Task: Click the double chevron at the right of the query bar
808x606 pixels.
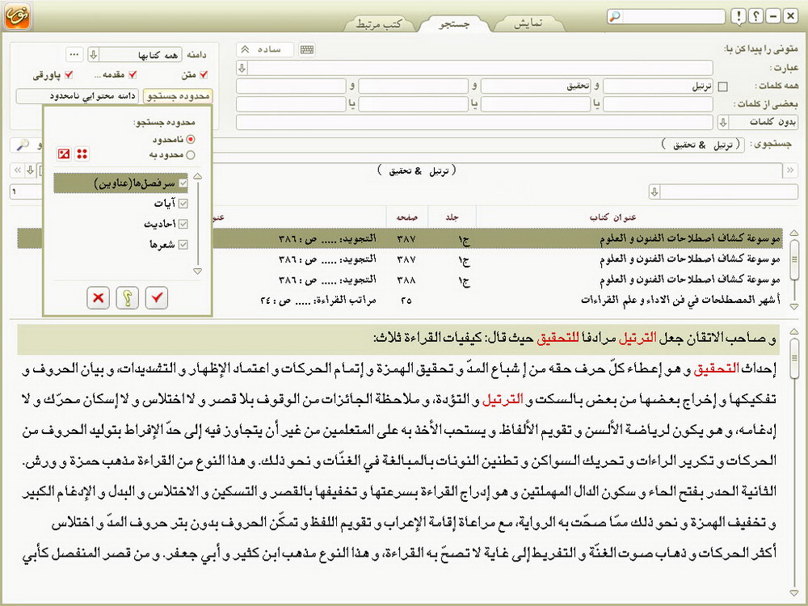Action: [790, 170]
